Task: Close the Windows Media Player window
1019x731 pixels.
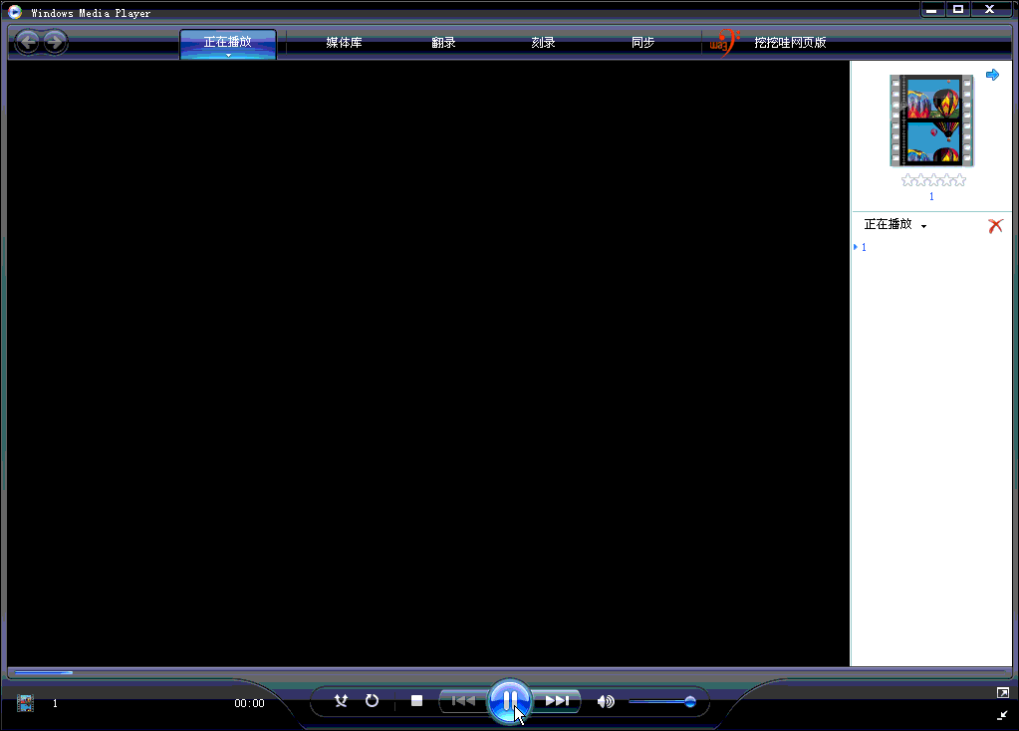Action: pos(990,10)
